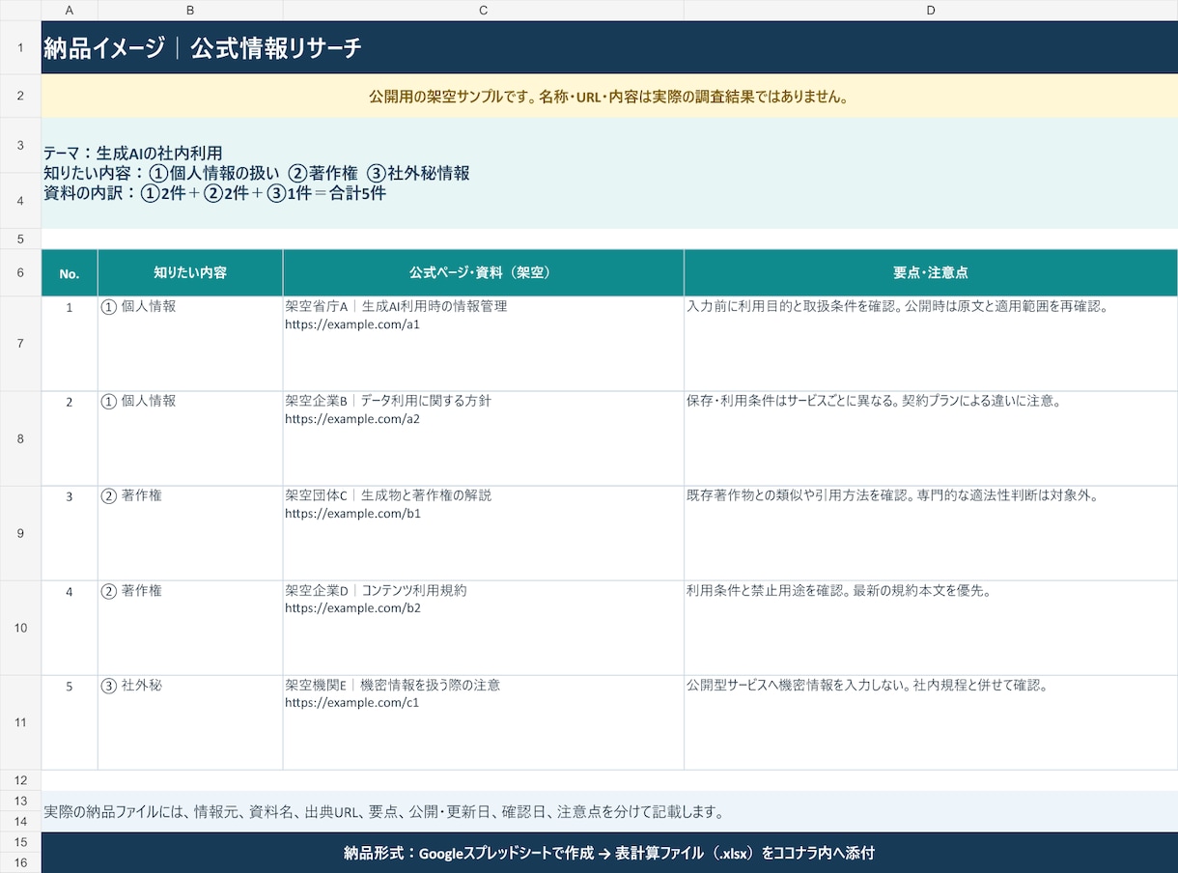Click the 公式ページ・資料（架空） header
Viewport: 1178px width, 873px height.
pos(483,273)
